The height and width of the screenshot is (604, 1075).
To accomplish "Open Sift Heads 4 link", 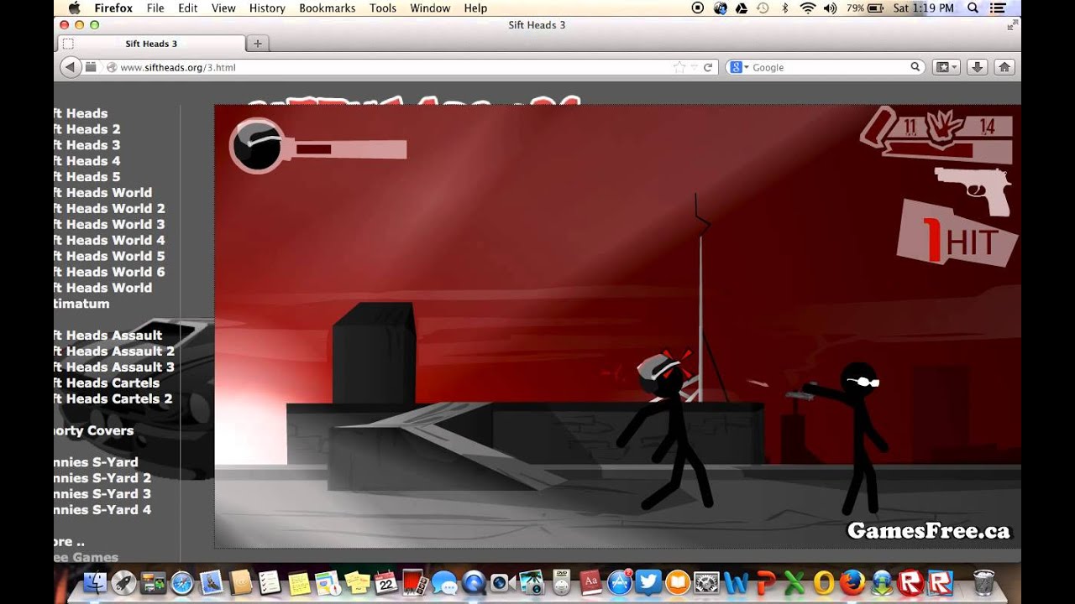I will click(87, 161).
